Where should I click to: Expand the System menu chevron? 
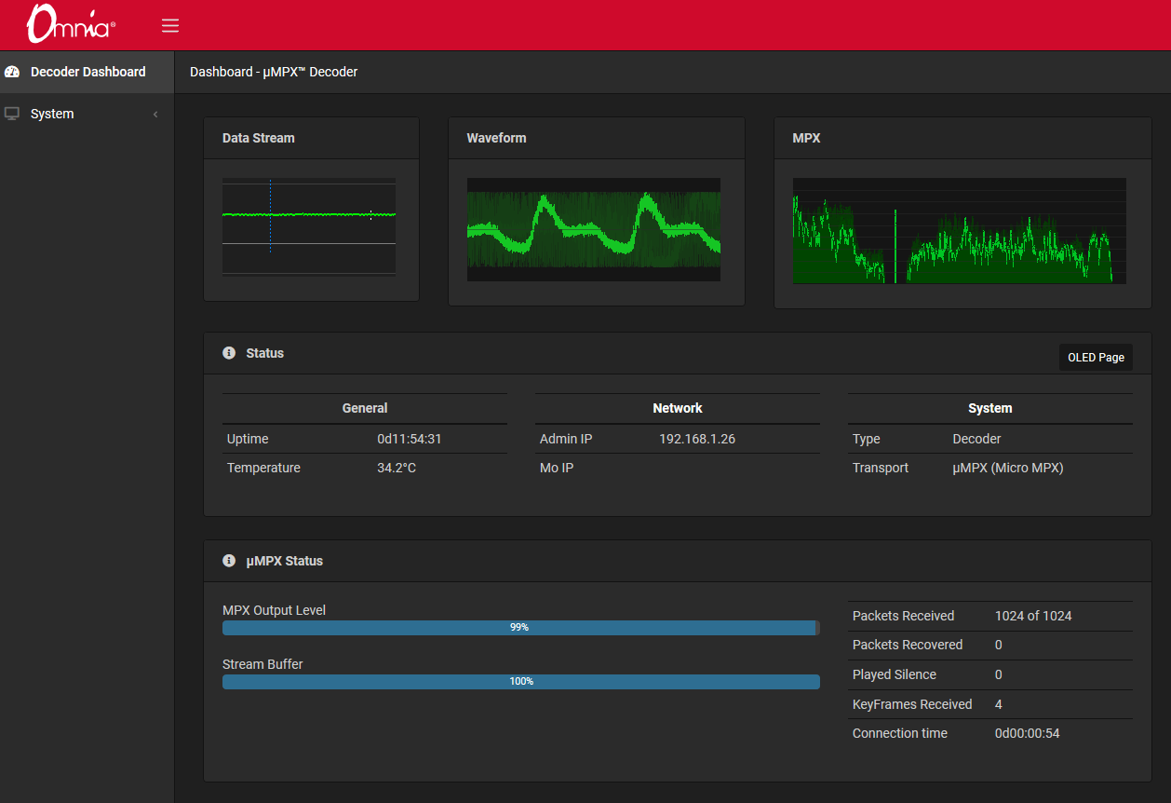point(155,114)
